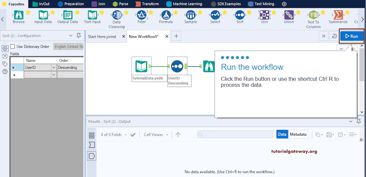Add a tool category with plus
The height and width of the screenshot is (177, 366).
(x=284, y=4)
